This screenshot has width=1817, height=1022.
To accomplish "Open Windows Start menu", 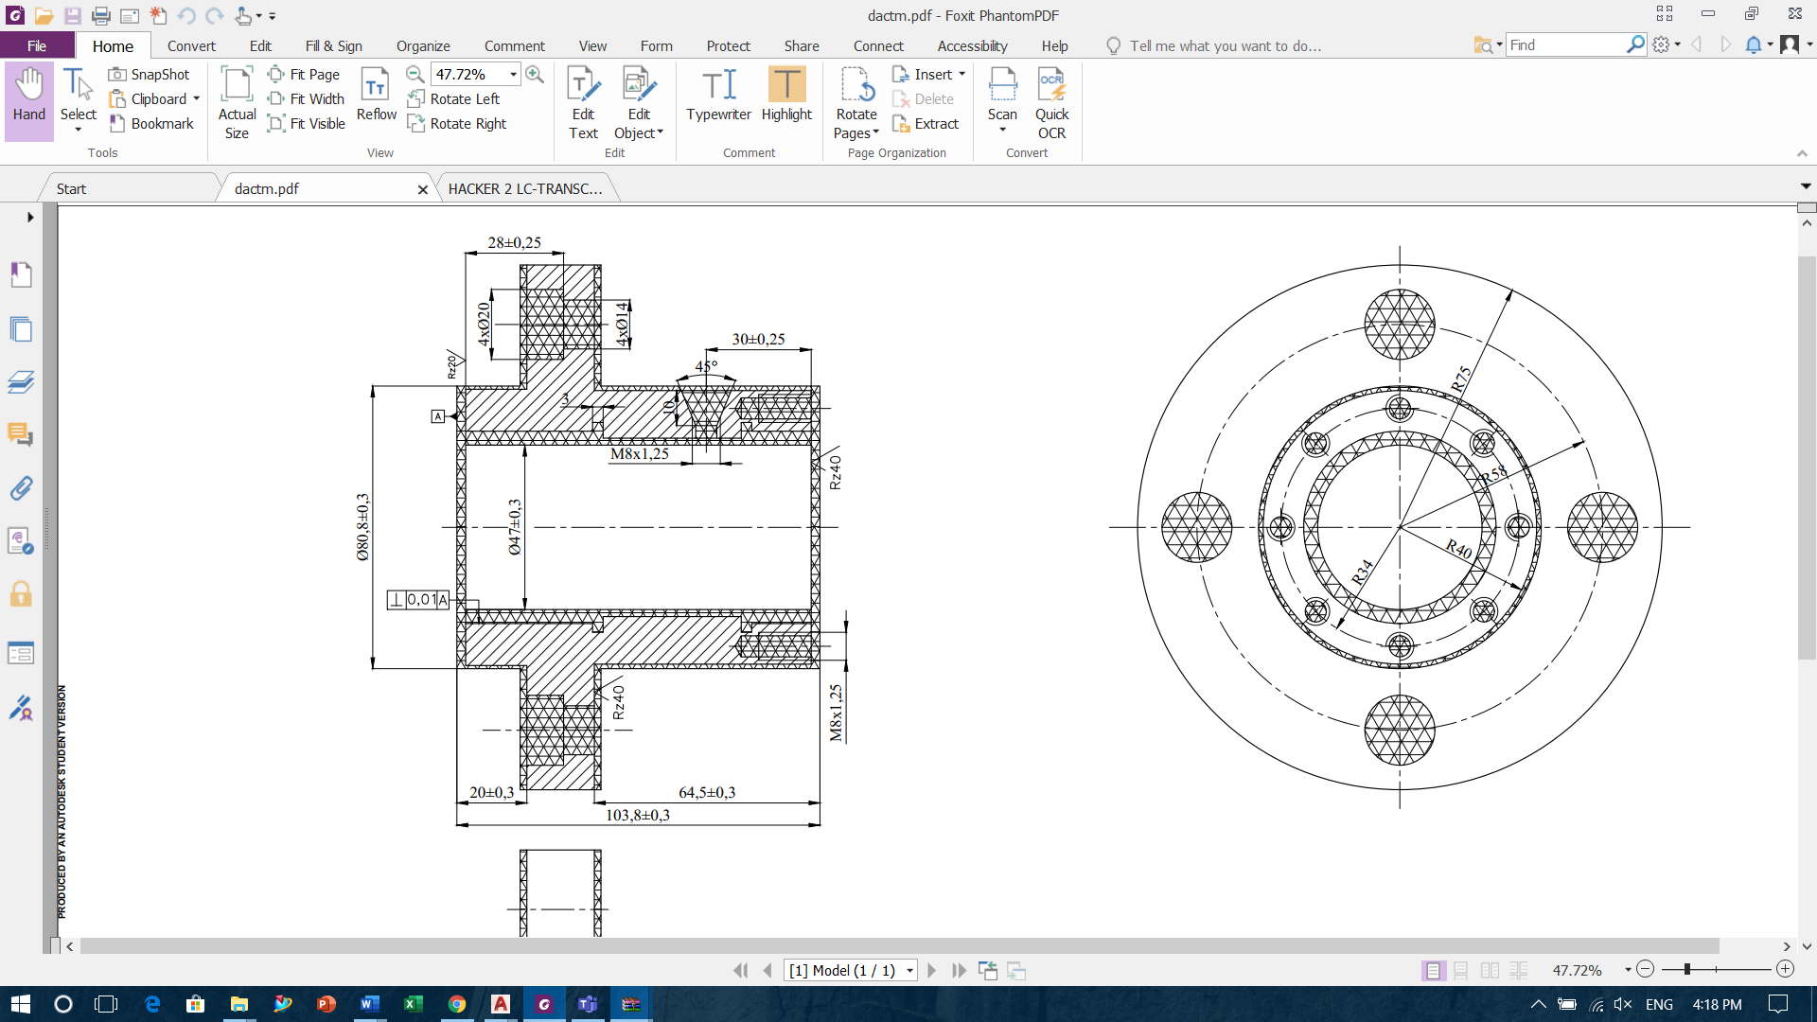I will click(21, 1004).
